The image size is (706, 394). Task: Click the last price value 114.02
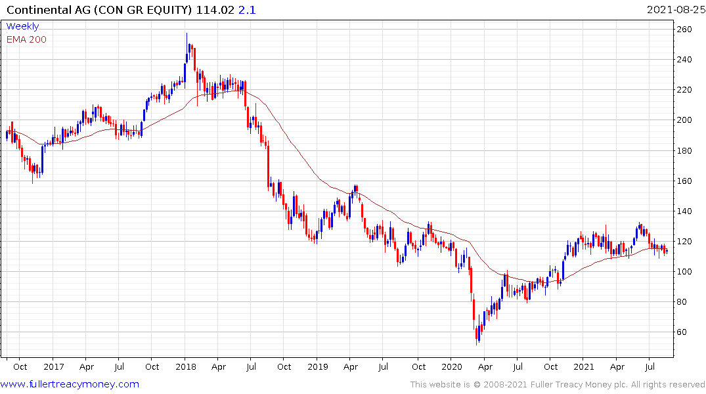pyautogui.click(x=215, y=10)
